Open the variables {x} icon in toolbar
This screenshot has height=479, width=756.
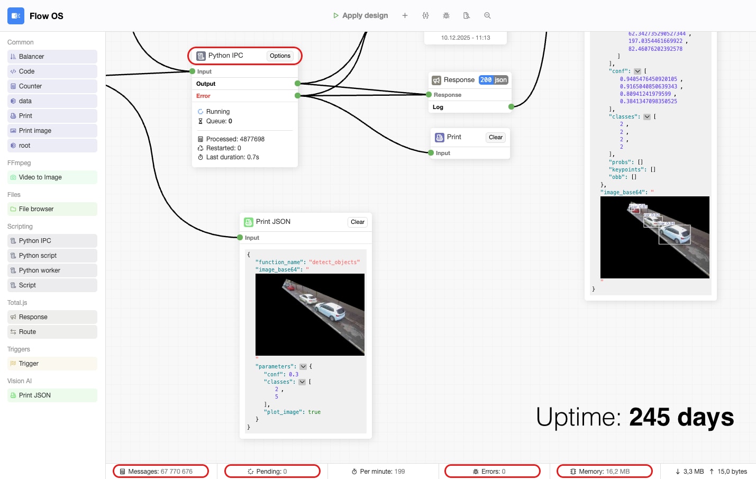[425, 16]
